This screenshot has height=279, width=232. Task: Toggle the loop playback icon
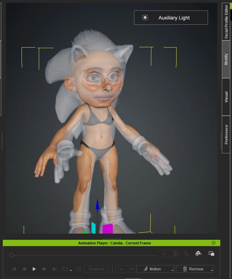tap(65, 269)
